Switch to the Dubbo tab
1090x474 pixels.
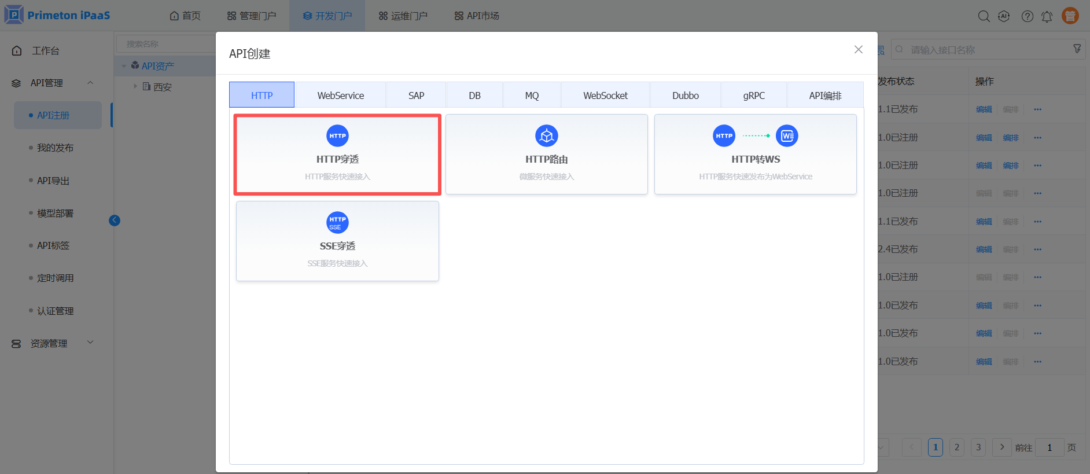(x=685, y=95)
